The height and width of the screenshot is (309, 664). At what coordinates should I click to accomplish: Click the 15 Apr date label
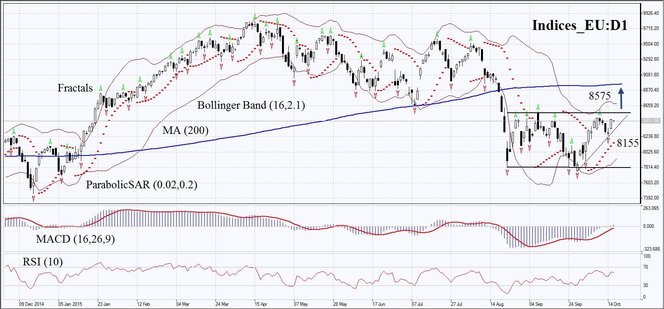pos(261,304)
